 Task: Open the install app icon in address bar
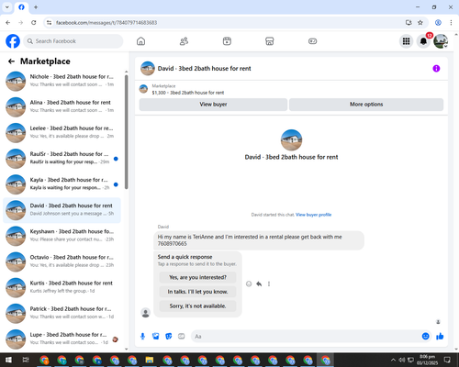click(x=409, y=23)
